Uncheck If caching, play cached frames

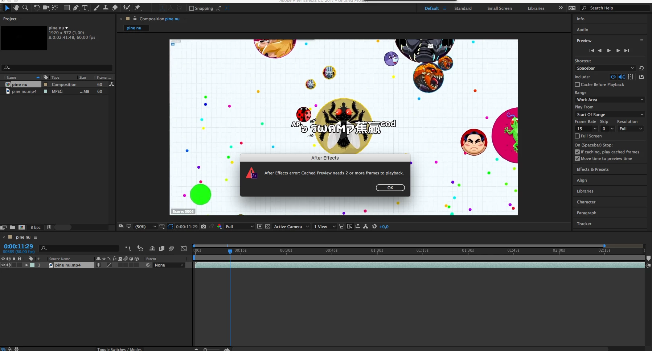(577, 152)
